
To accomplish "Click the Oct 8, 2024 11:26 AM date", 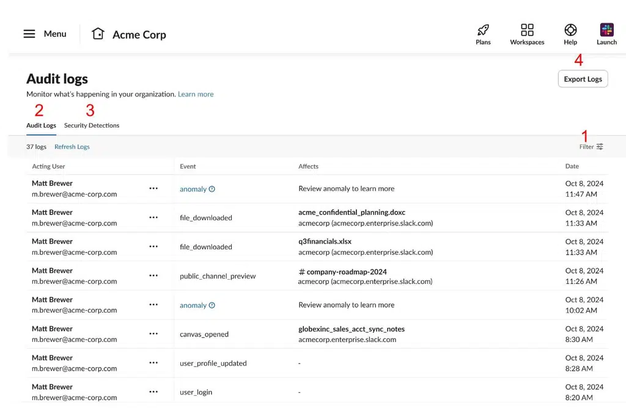I will [x=584, y=276].
